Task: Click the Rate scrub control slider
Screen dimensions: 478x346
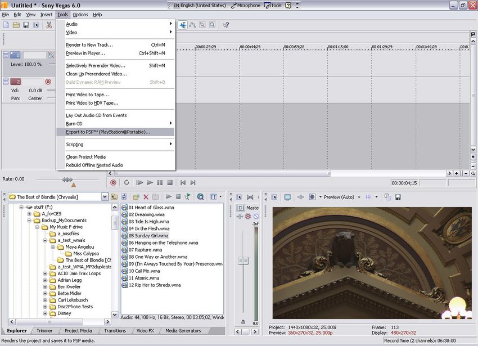Action: coord(67,179)
